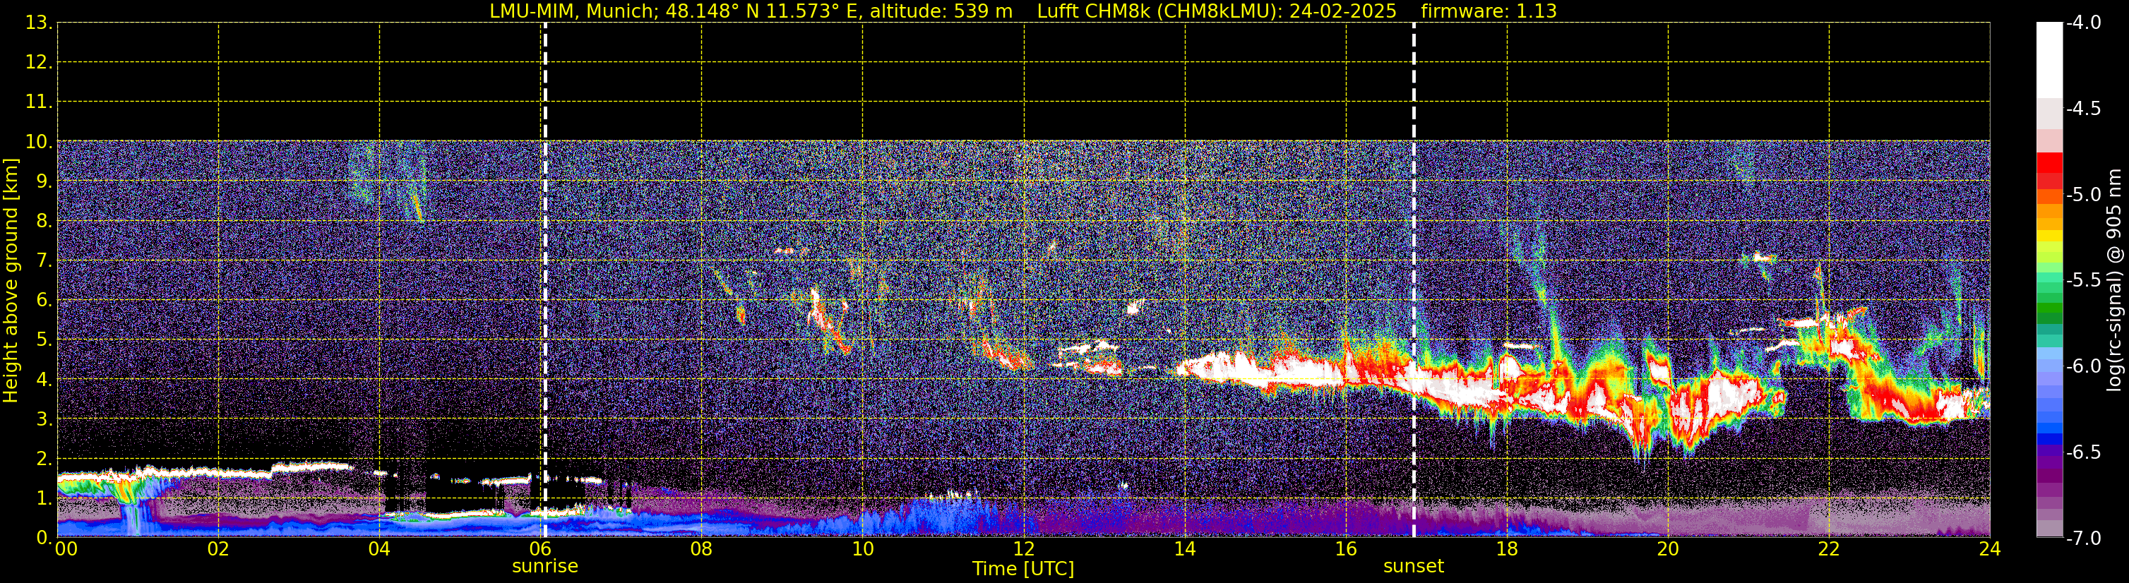Click the 'sunrise' label below the time axis
This screenshot has width=2129, height=583.
pos(544,567)
